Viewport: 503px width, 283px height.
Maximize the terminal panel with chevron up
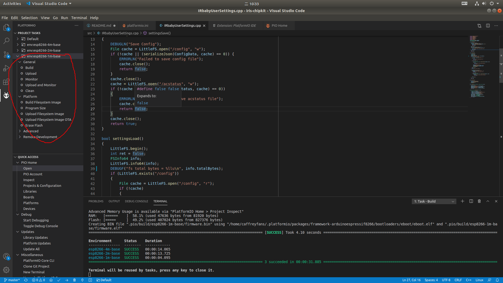(x=488, y=201)
